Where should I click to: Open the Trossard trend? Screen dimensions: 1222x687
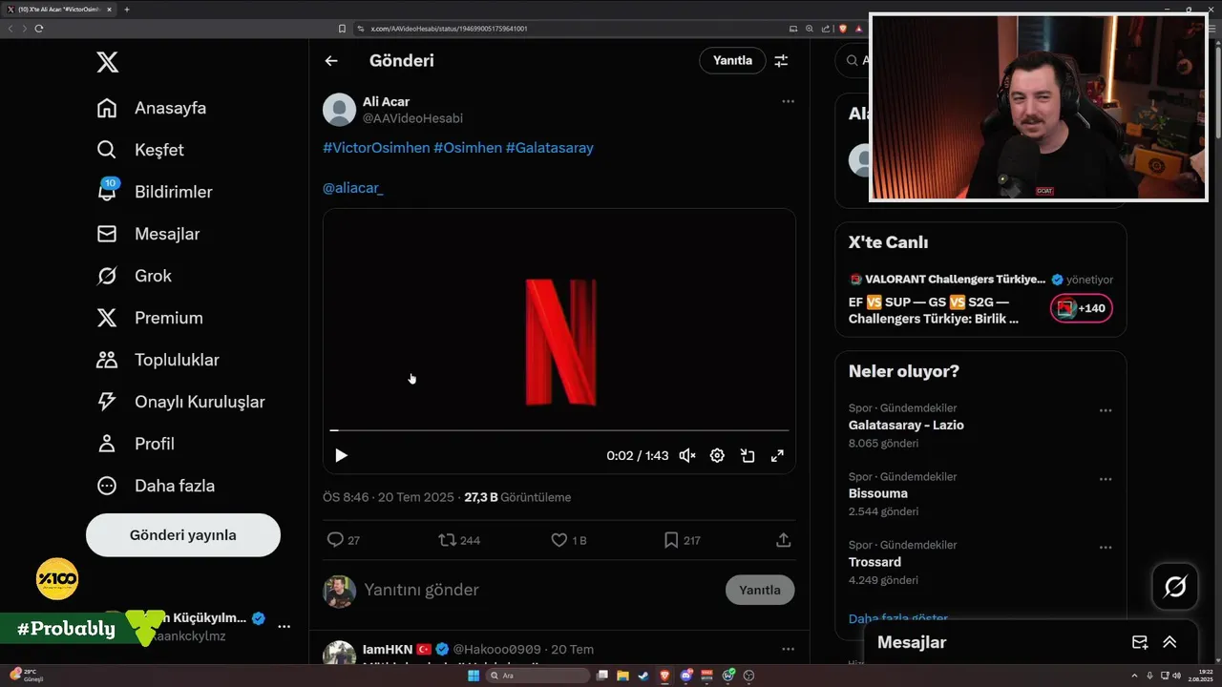(x=874, y=562)
